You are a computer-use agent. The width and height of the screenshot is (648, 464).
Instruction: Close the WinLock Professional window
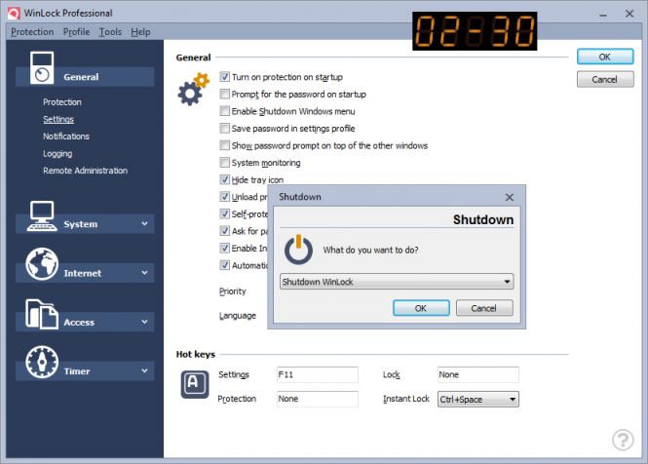(x=629, y=14)
